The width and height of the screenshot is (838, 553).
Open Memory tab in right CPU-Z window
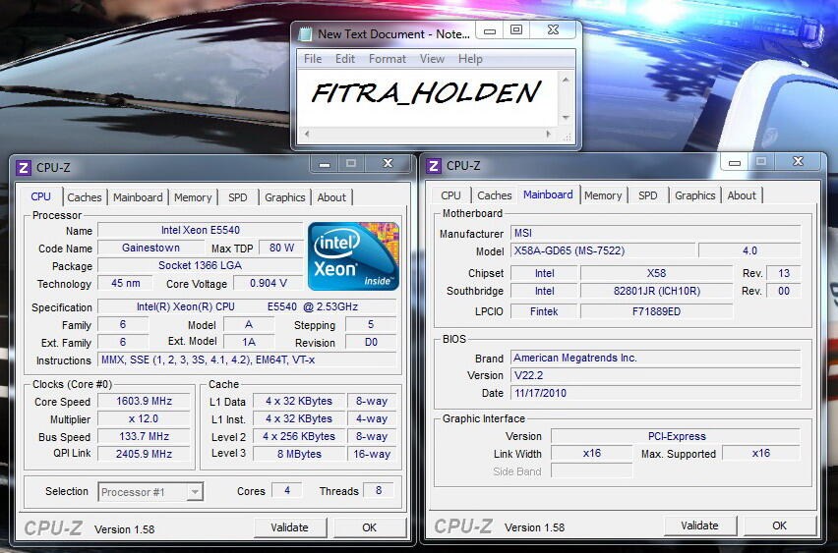tap(603, 195)
